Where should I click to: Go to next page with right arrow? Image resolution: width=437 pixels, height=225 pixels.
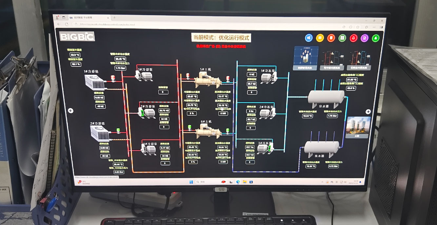click(368, 111)
